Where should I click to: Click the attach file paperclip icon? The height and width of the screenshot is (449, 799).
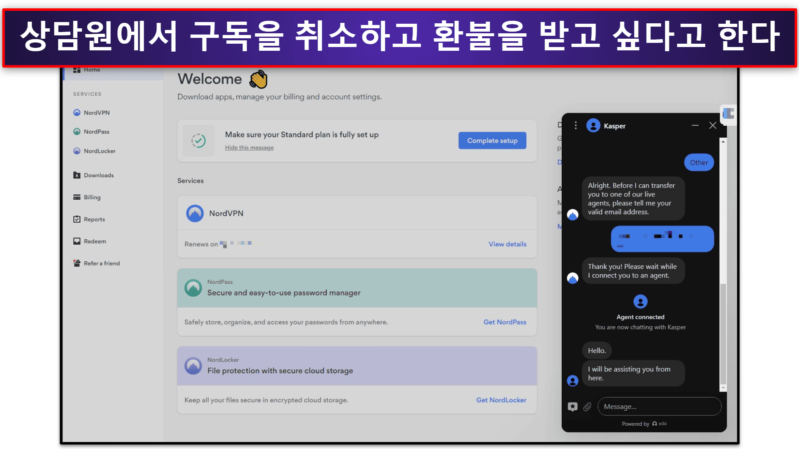587,407
